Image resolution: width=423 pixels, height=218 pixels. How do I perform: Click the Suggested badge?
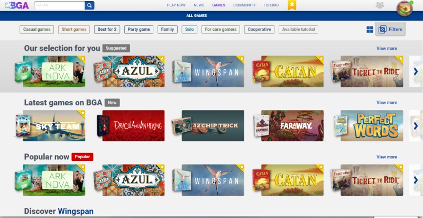[116, 48]
